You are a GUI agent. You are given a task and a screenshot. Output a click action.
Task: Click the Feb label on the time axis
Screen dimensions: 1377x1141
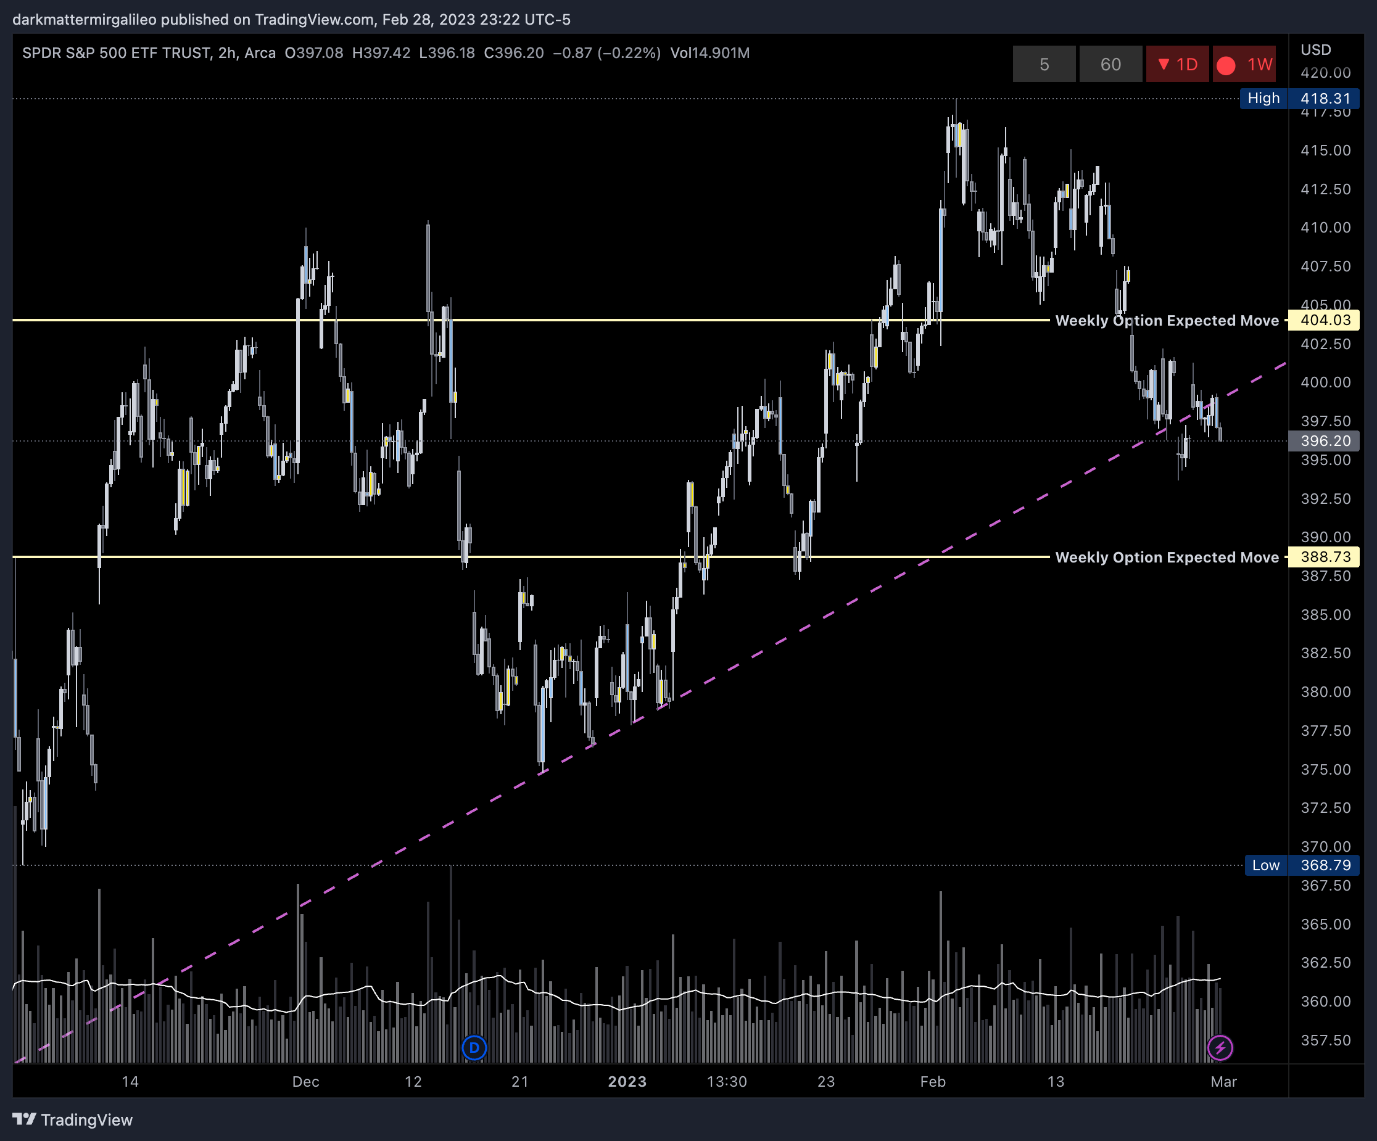click(932, 1081)
